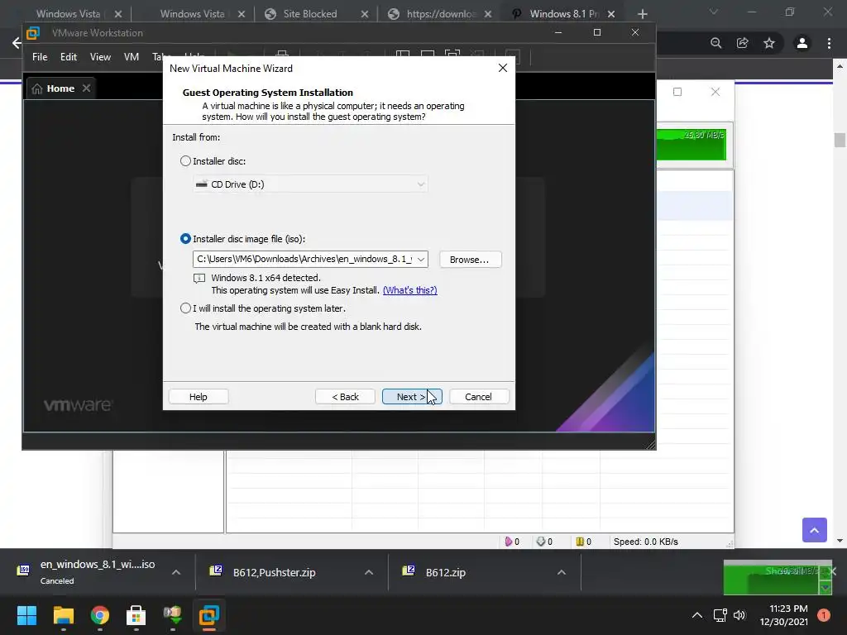Screen dimensions: 847x635
Task: Open the clock showing 11:23 PM
Action: [x=784, y=615]
